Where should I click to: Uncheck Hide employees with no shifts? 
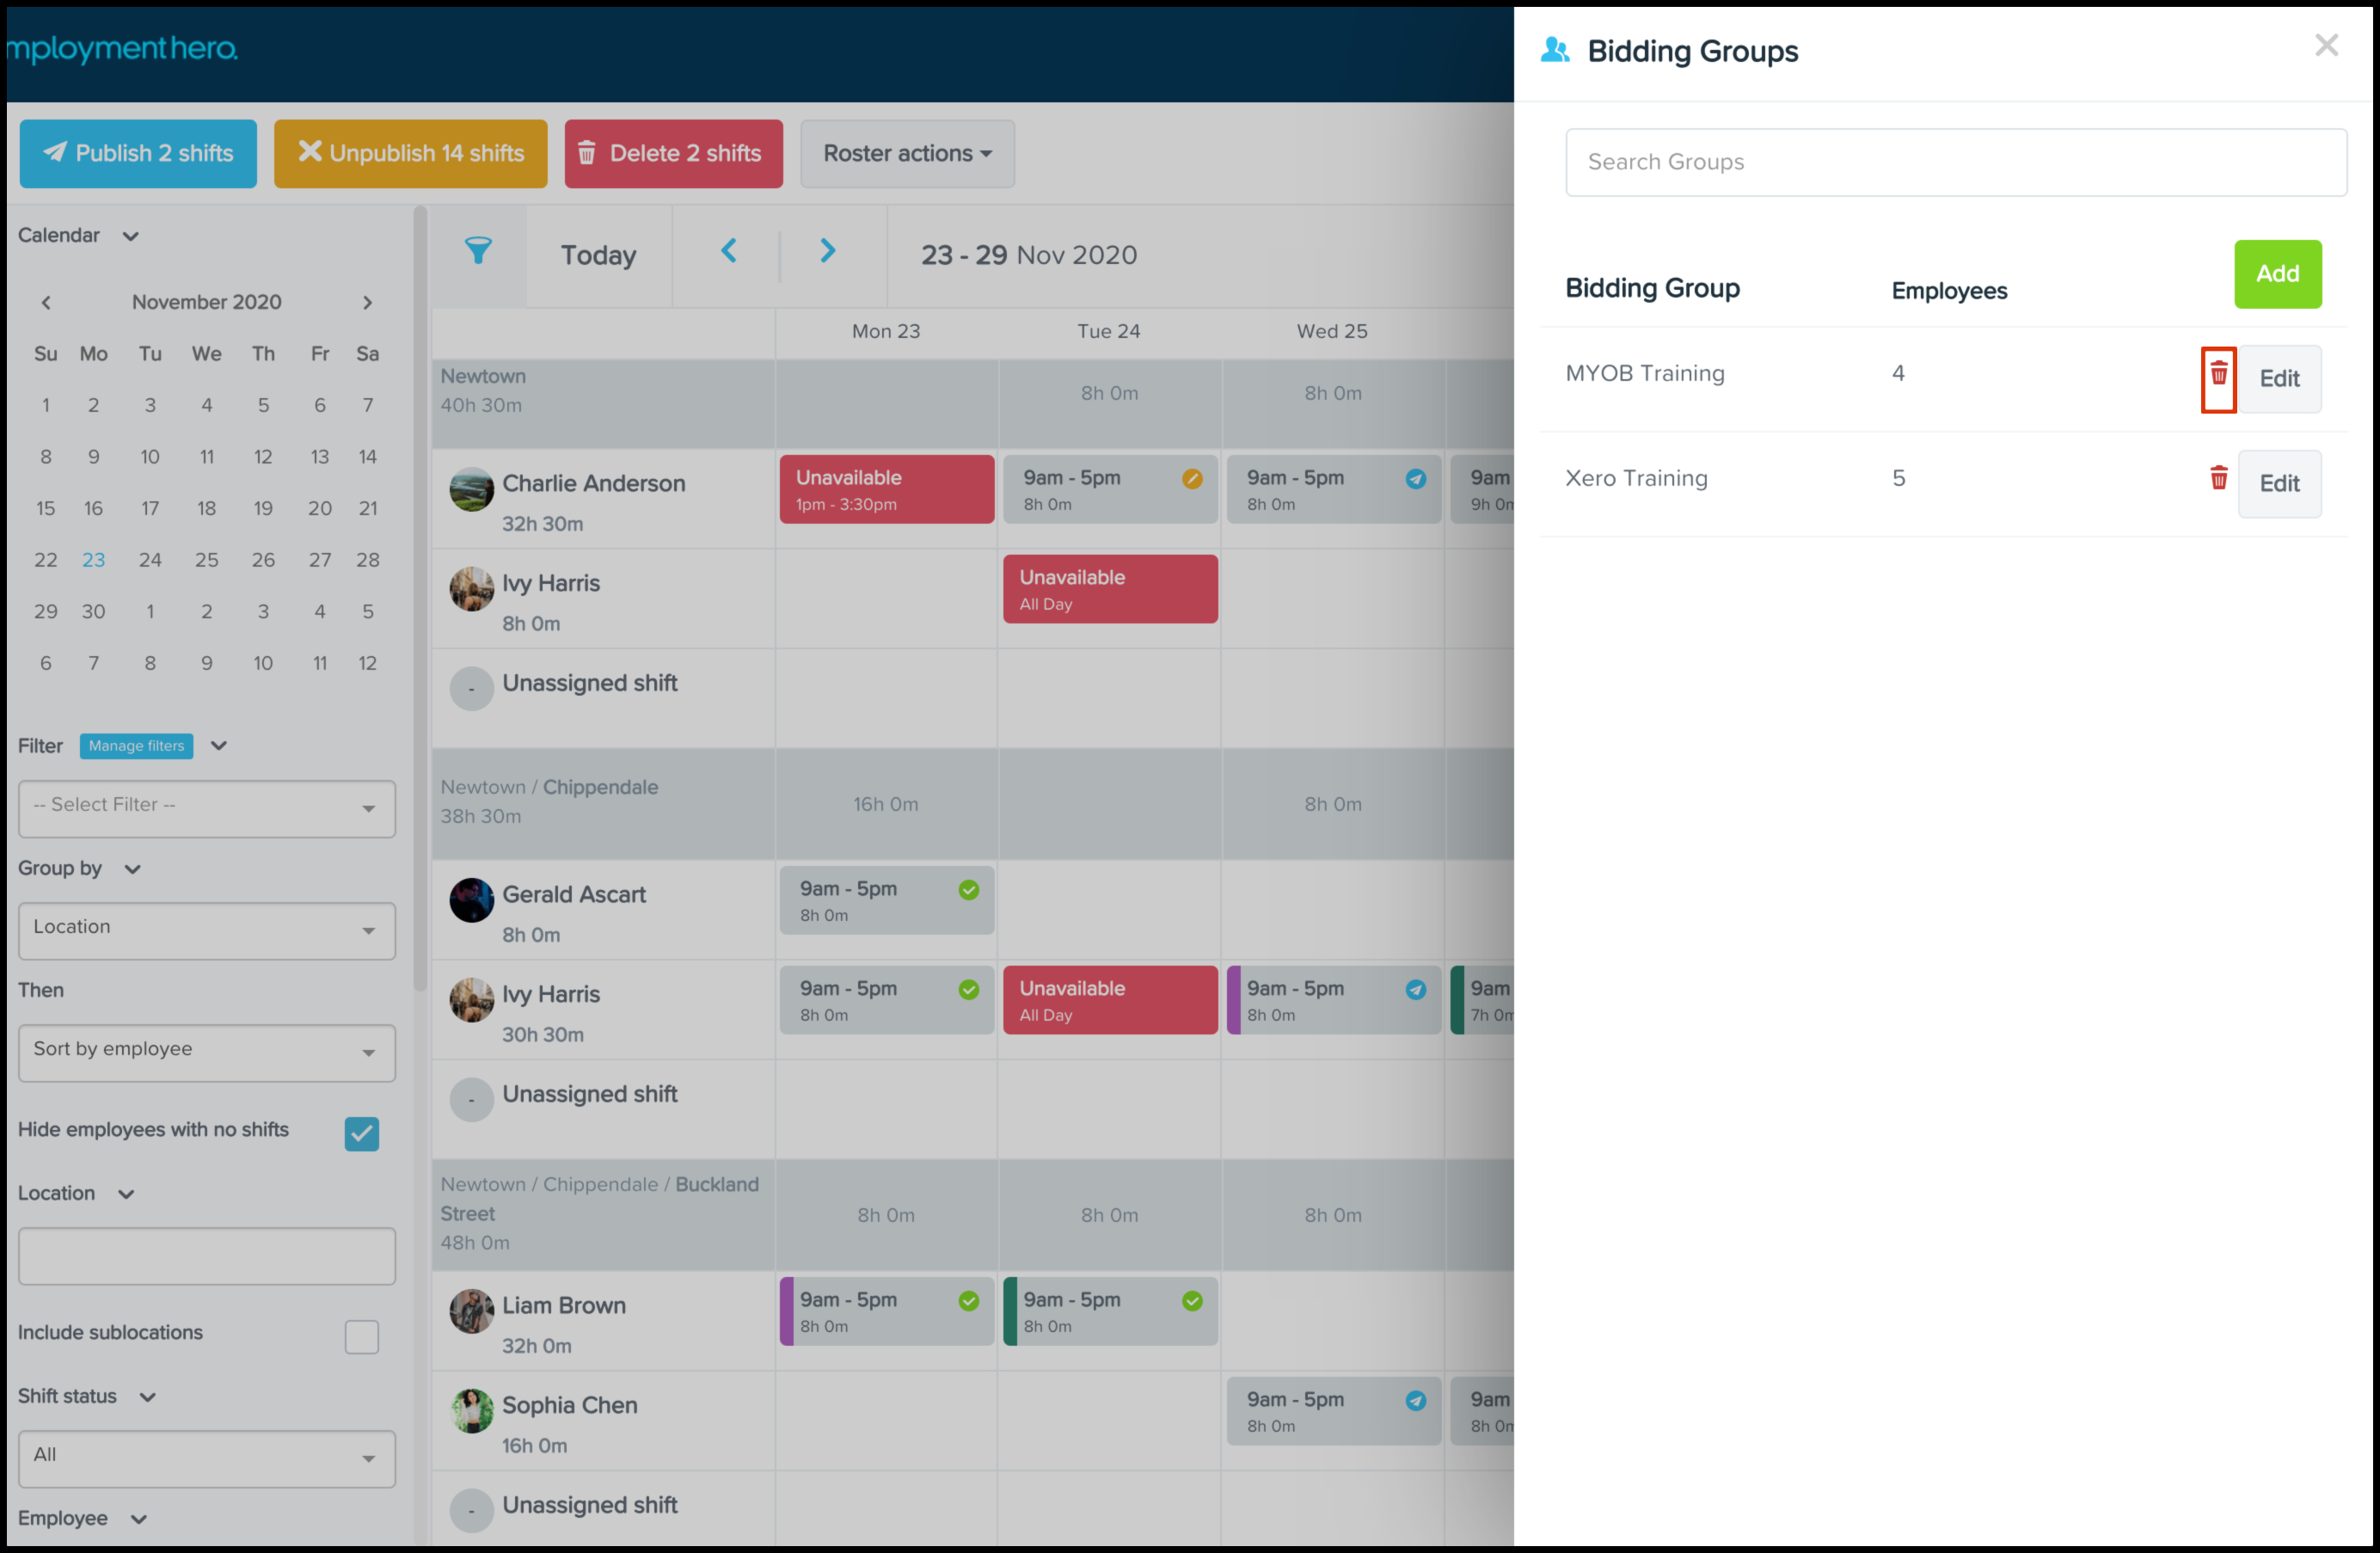361,1133
